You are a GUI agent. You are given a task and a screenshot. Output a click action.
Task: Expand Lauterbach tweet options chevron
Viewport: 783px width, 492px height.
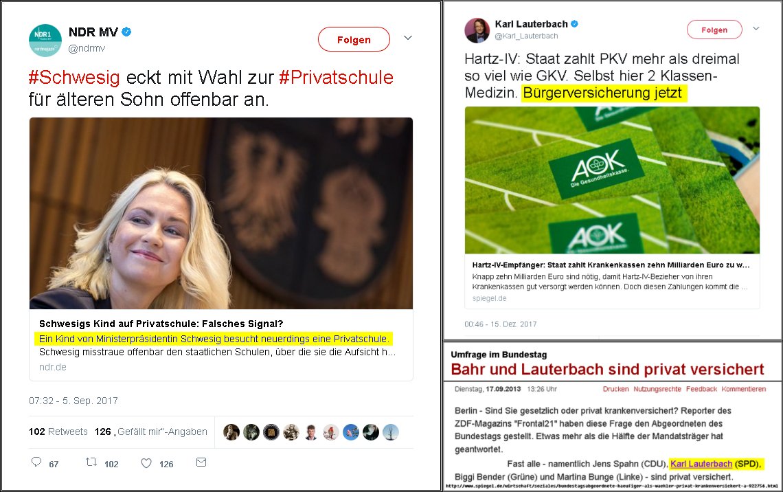756,28
